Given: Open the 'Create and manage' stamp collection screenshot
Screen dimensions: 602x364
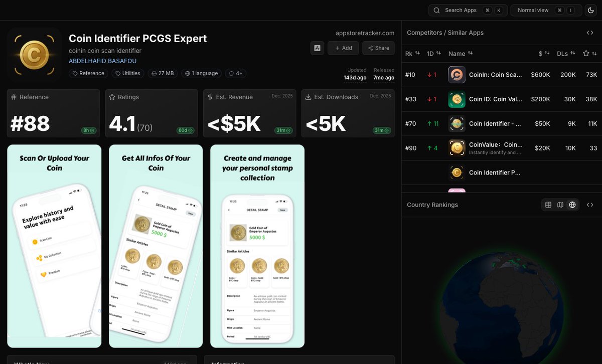Looking at the screenshot, I should coord(257,246).
